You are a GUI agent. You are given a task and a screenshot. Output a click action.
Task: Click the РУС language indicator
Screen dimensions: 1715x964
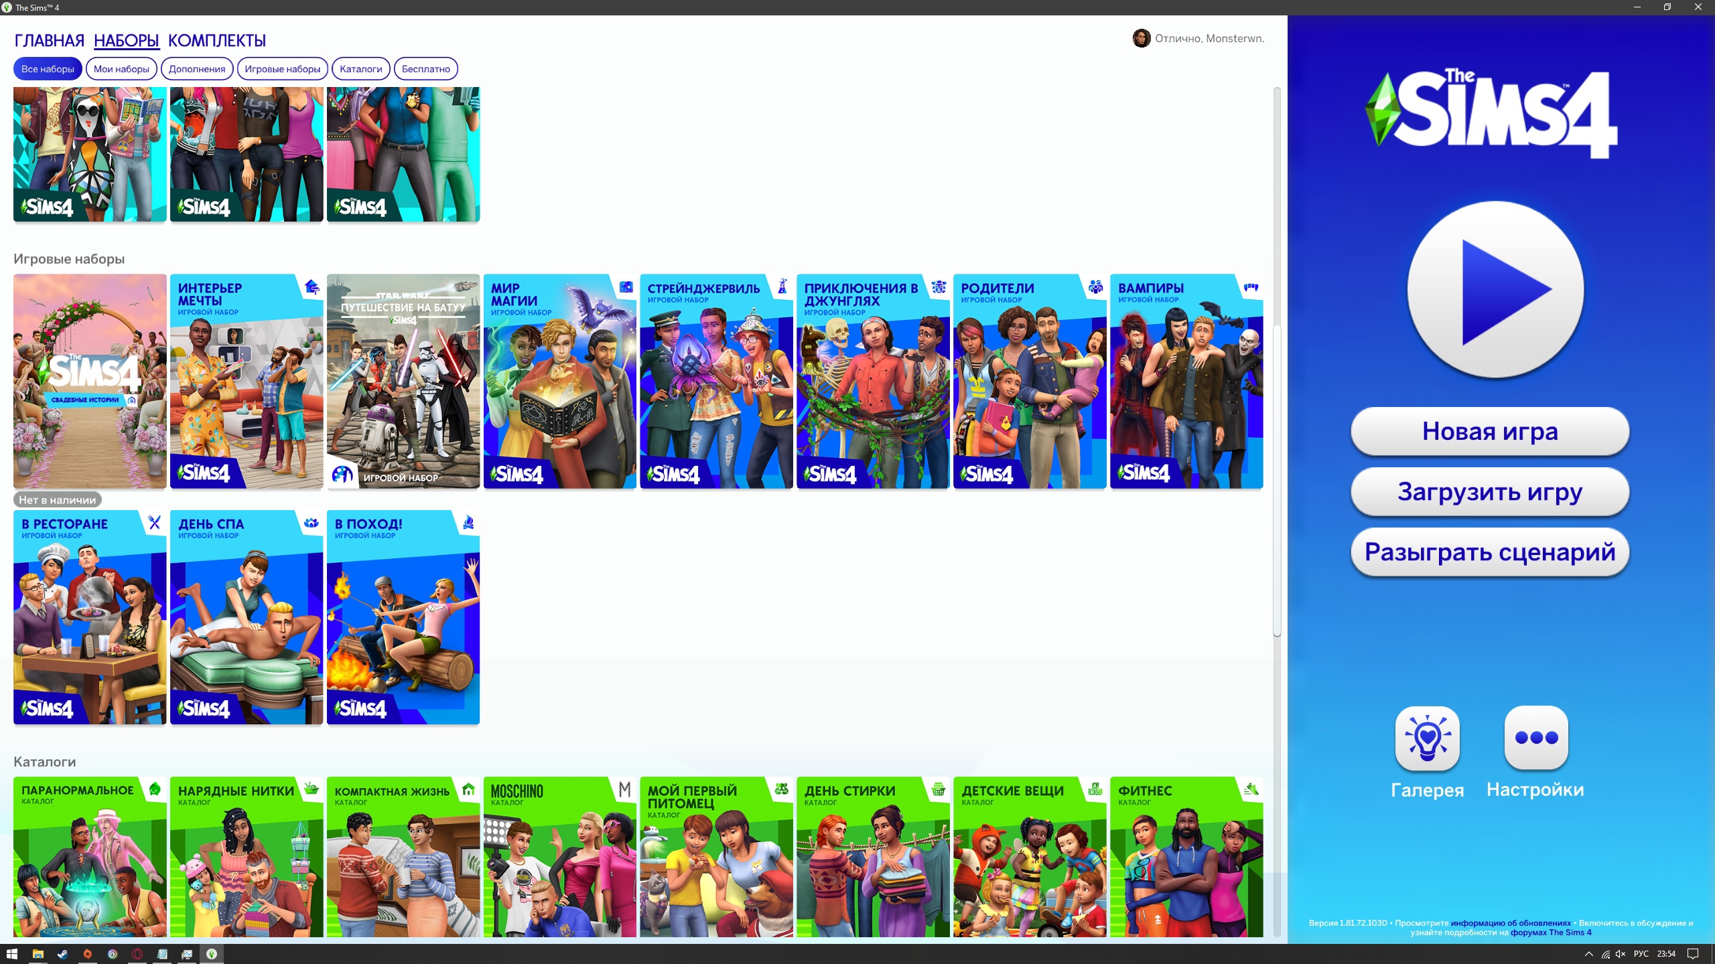1641,954
